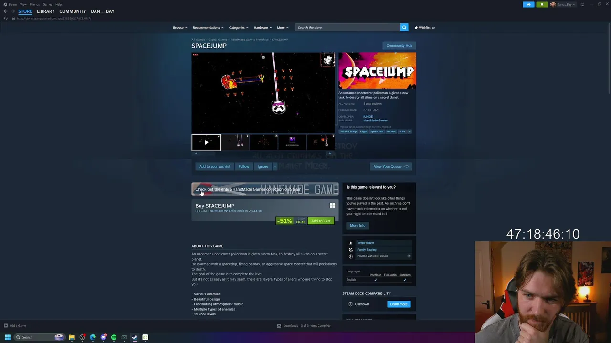Viewport: 611px width, 343px height.
Task: Switch to Big Picture mode icon
Action: [582, 4]
